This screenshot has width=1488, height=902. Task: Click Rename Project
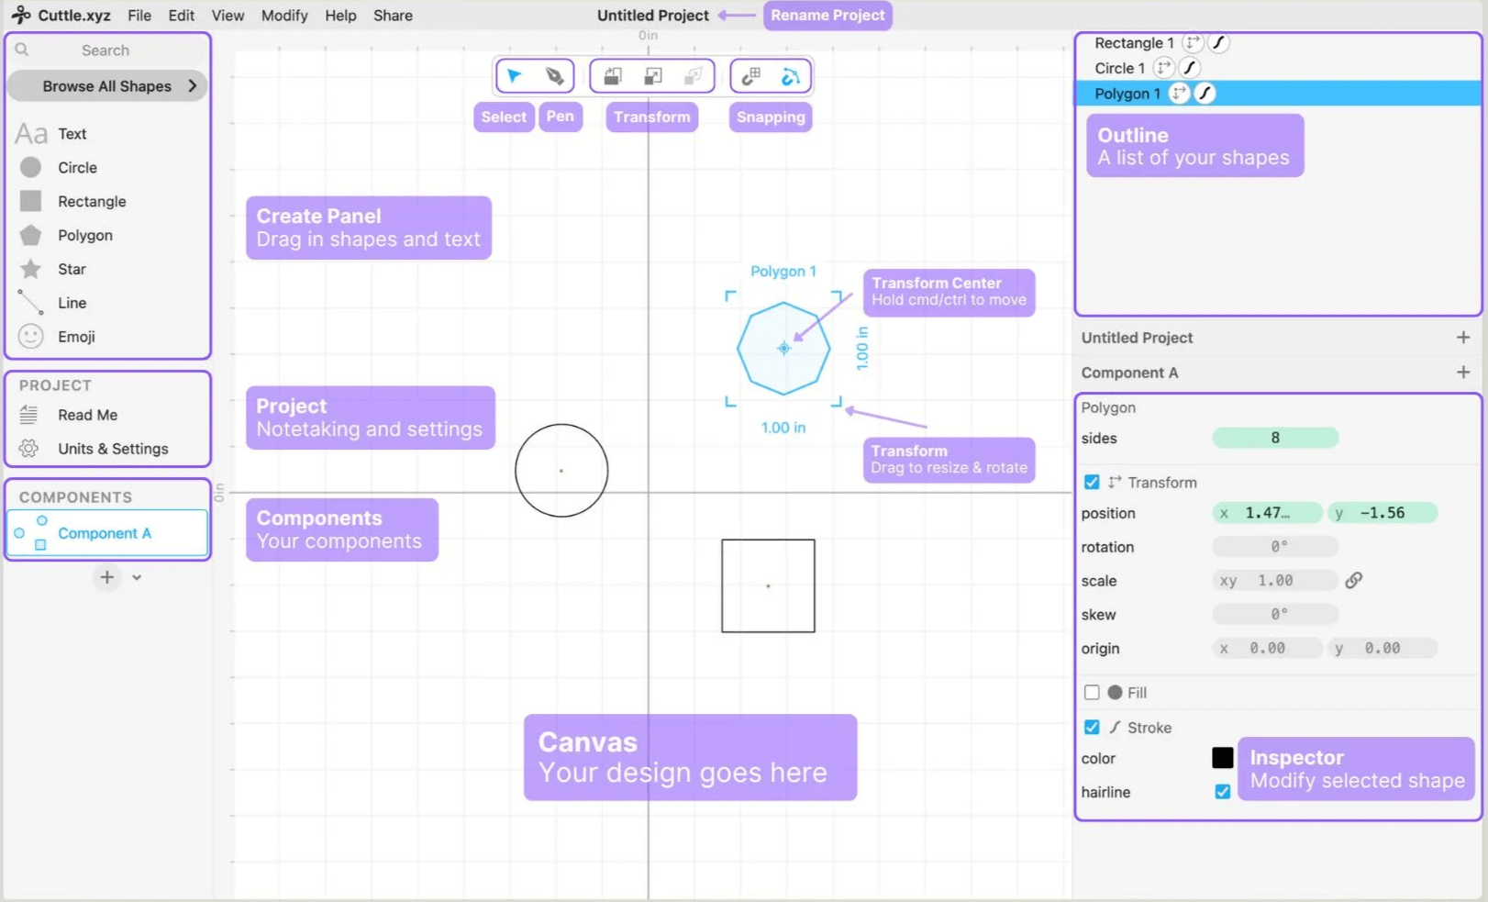(x=827, y=16)
